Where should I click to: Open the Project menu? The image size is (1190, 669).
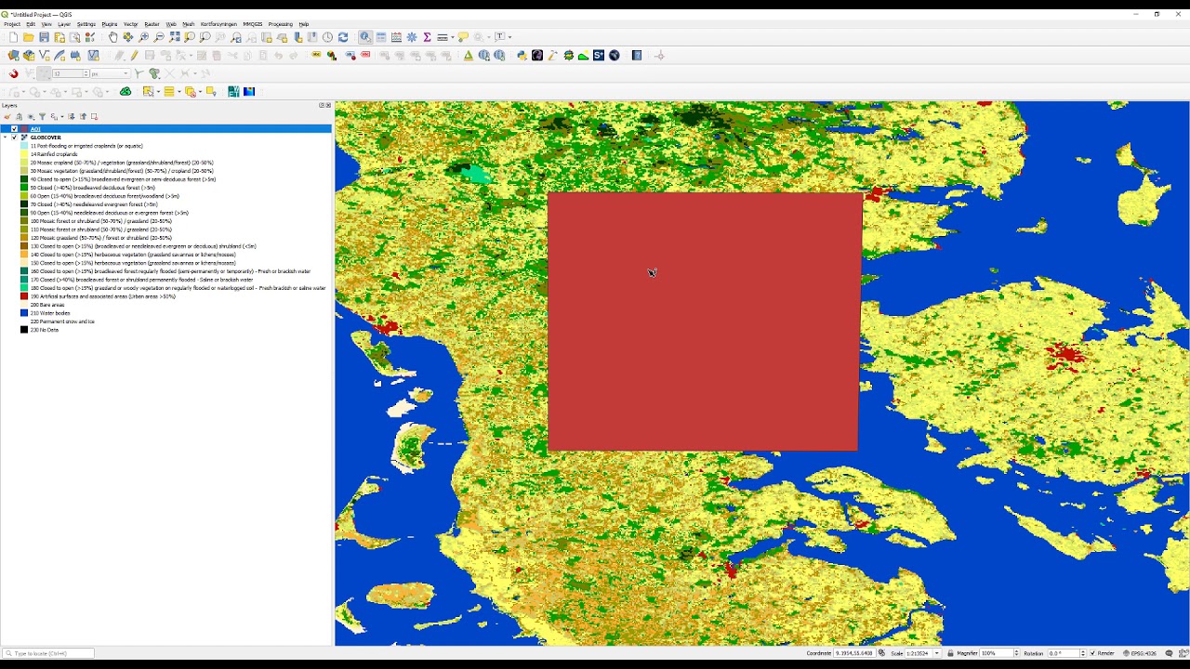pyautogui.click(x=12, y=24)
